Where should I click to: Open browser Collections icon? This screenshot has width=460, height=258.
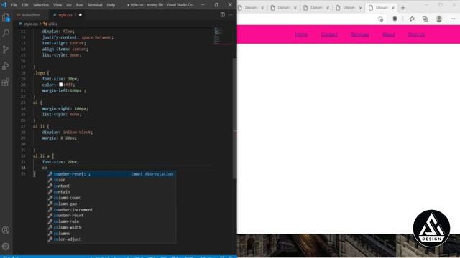425,19
